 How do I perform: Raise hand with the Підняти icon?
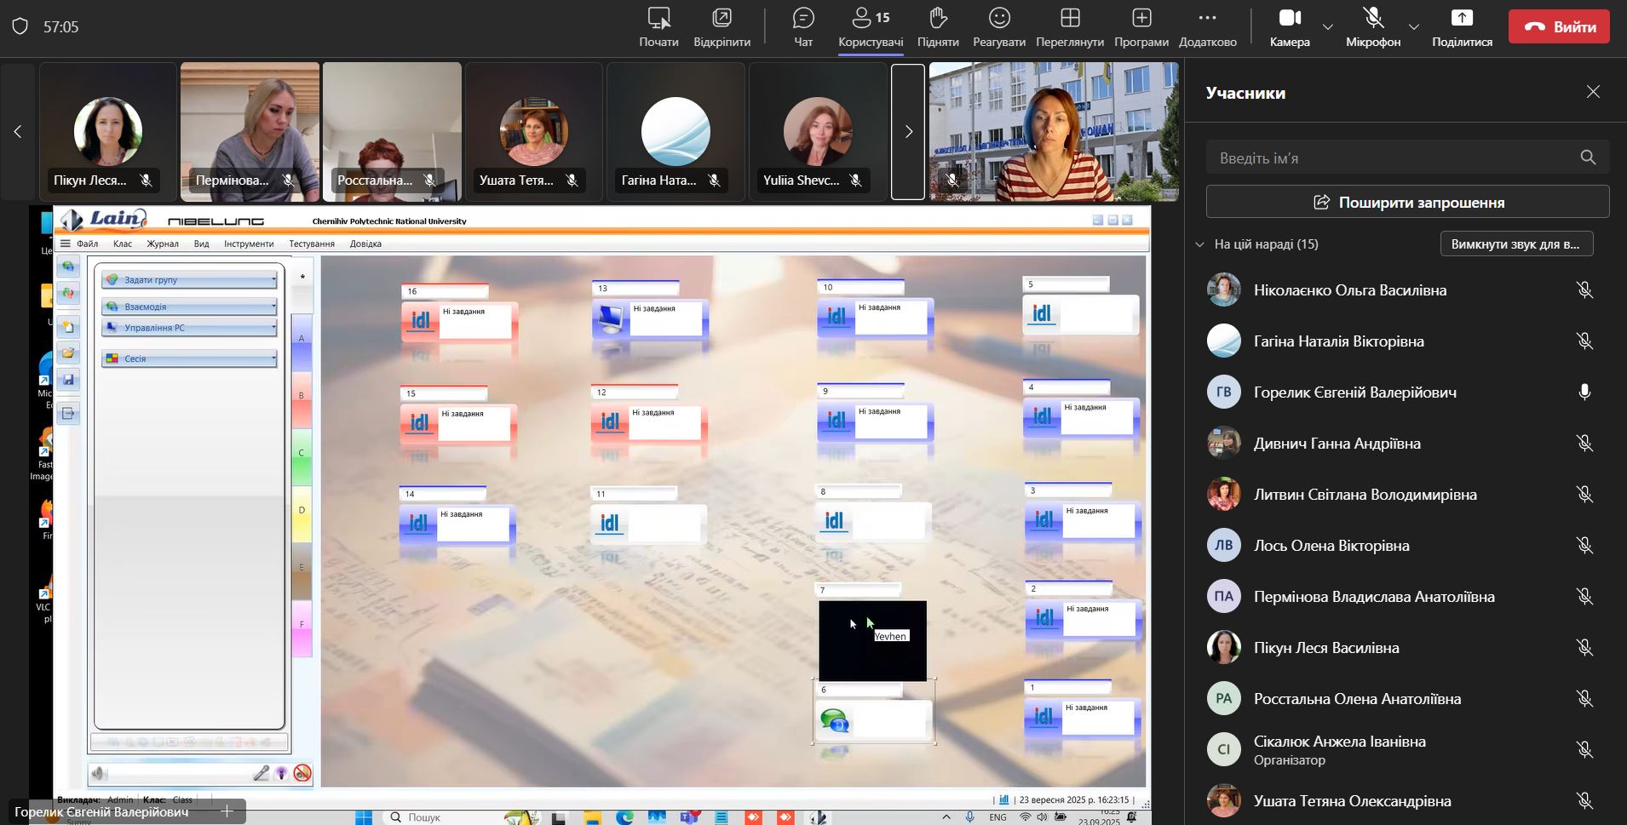[x=938, y=19]
